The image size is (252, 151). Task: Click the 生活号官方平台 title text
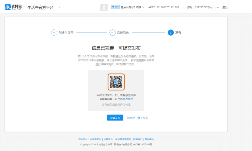tap(40, 8)
